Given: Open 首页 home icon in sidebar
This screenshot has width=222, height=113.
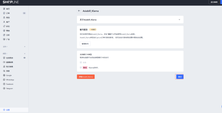Looking at the screenshot, I should [4, 9].
